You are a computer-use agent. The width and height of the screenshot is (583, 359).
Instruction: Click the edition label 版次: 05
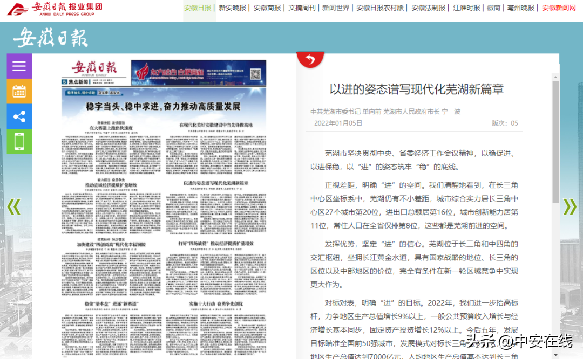point(505,123)
